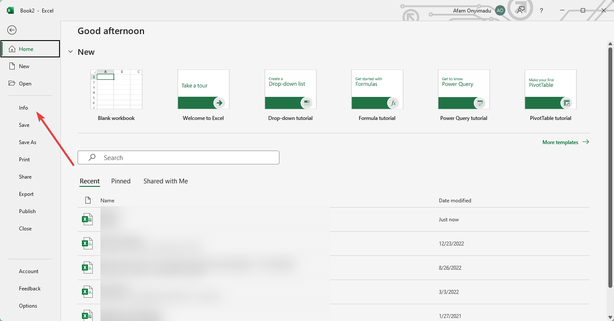
Task: Sort files by Name column header
Action: (107, 200)
